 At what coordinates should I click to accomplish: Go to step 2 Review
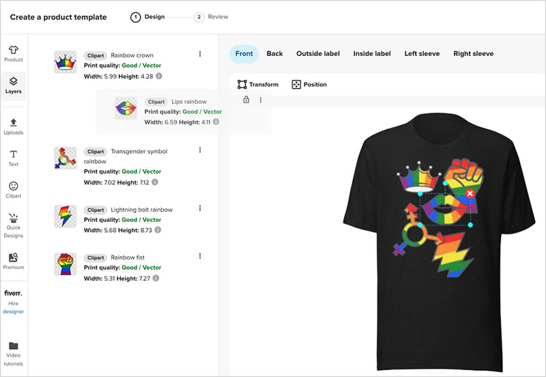[211, 16]
